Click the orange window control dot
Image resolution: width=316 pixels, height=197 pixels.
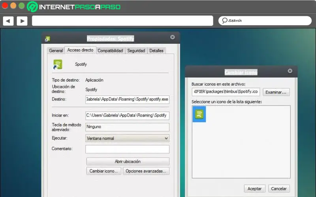coord(13,6)
